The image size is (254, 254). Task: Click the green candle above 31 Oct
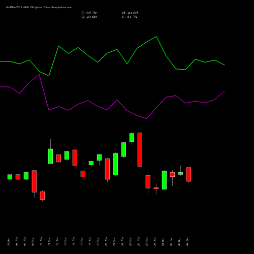tap(10, 177)
